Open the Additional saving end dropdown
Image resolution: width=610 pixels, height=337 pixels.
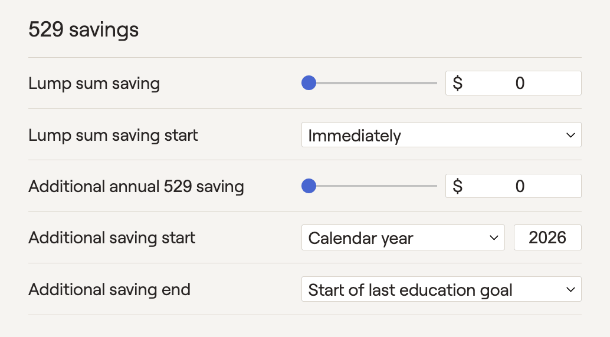441,290
